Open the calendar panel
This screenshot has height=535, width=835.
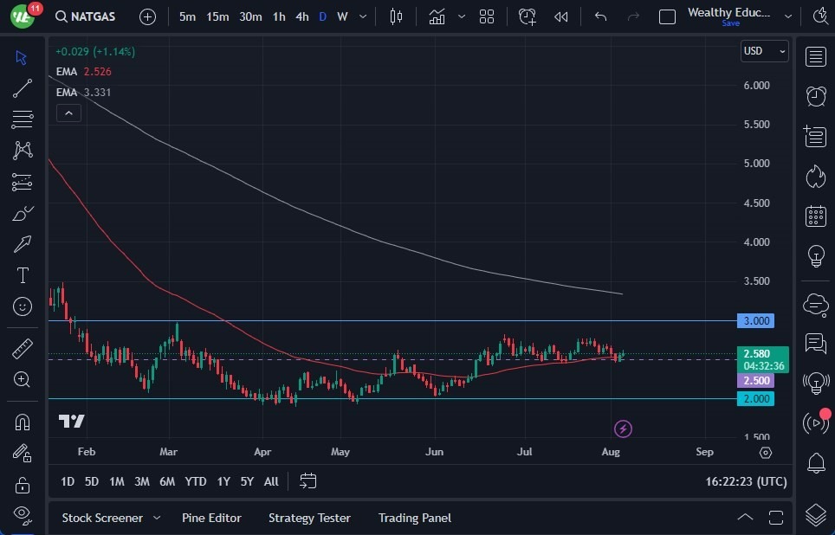pos(815,216)
